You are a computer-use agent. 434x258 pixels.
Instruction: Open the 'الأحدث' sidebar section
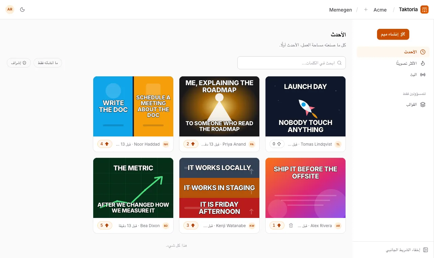coord(393,52)
